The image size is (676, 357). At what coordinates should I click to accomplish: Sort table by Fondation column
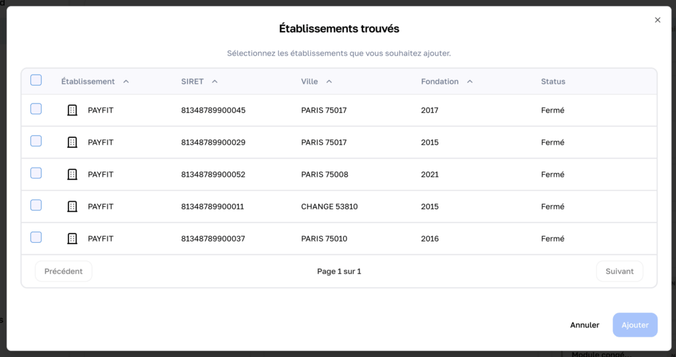[469, 82]
